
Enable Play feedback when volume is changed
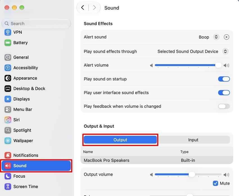(224, 106)
